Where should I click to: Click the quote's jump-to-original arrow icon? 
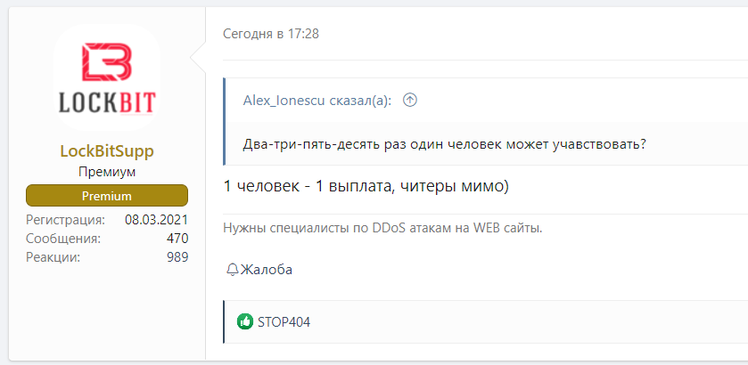(410, 101)
